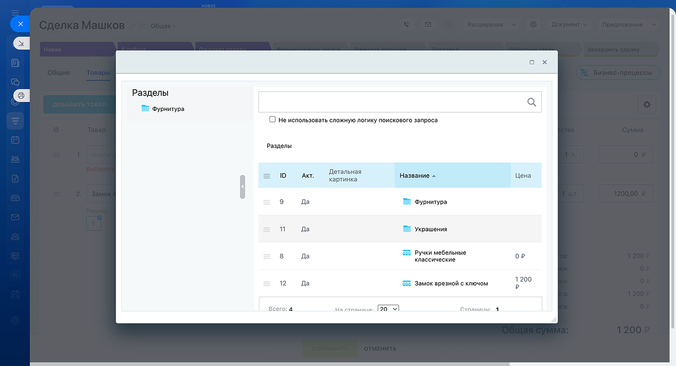Click the table header settings hamburger icon
Screen dimensions: 676x366
pos(267,176)
